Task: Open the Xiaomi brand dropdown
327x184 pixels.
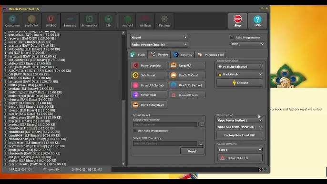Action: 159,37
